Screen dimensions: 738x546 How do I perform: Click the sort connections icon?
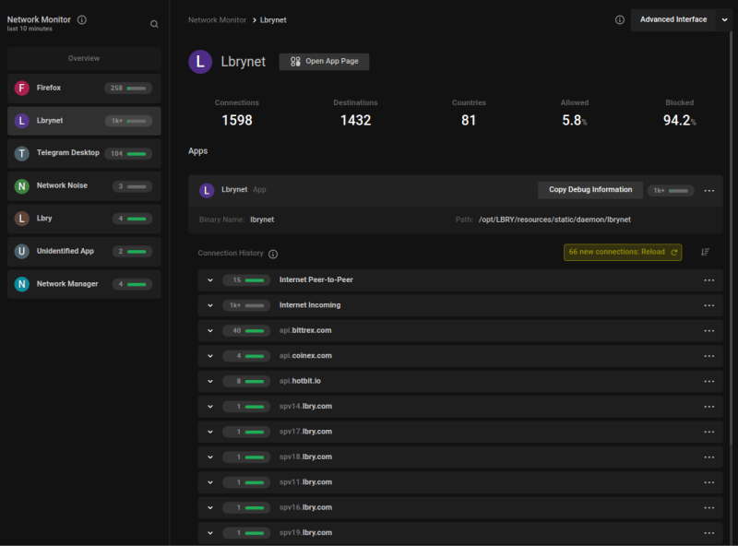[705, 252]
